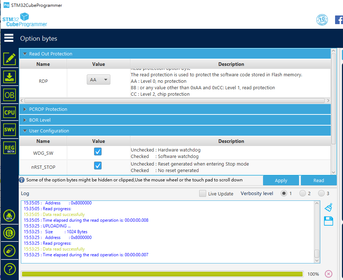Screen dimensions: 343x280
Task: Open Erasing & Programming view
Action: tap(9, 77)
